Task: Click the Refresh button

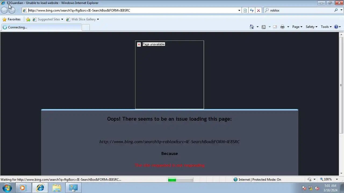Action: pos(252,10)
